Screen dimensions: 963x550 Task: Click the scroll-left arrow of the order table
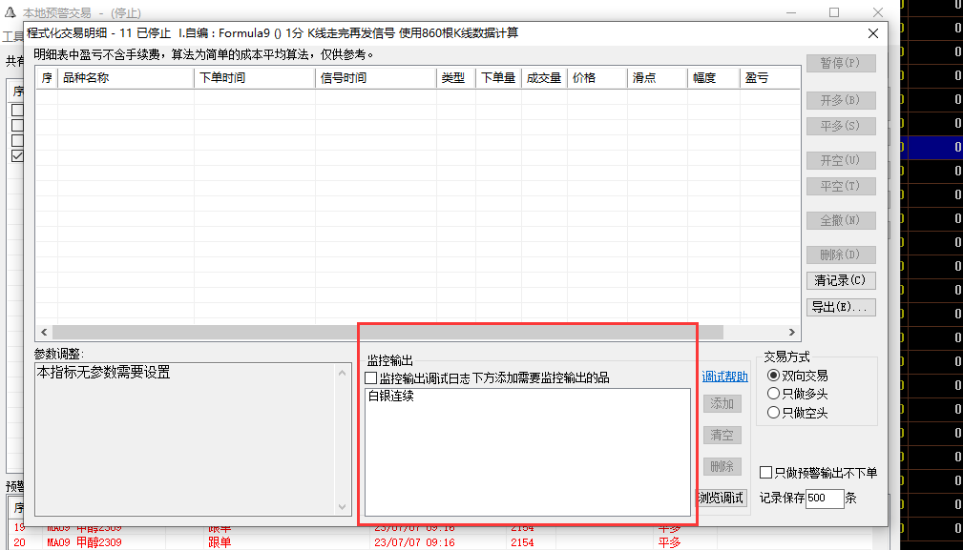click(x=44, y=332)
